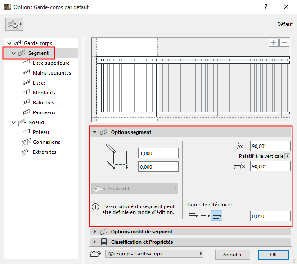Viewport: 297px width, 264px height.
Task: Confirm with the OK button
Action: 273,255
